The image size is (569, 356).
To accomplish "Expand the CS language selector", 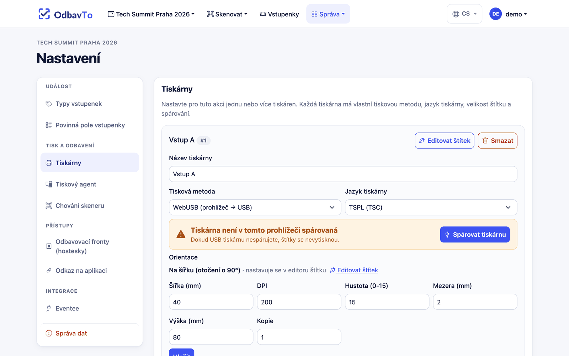I will pyautogui.click(x=464, y=14).
